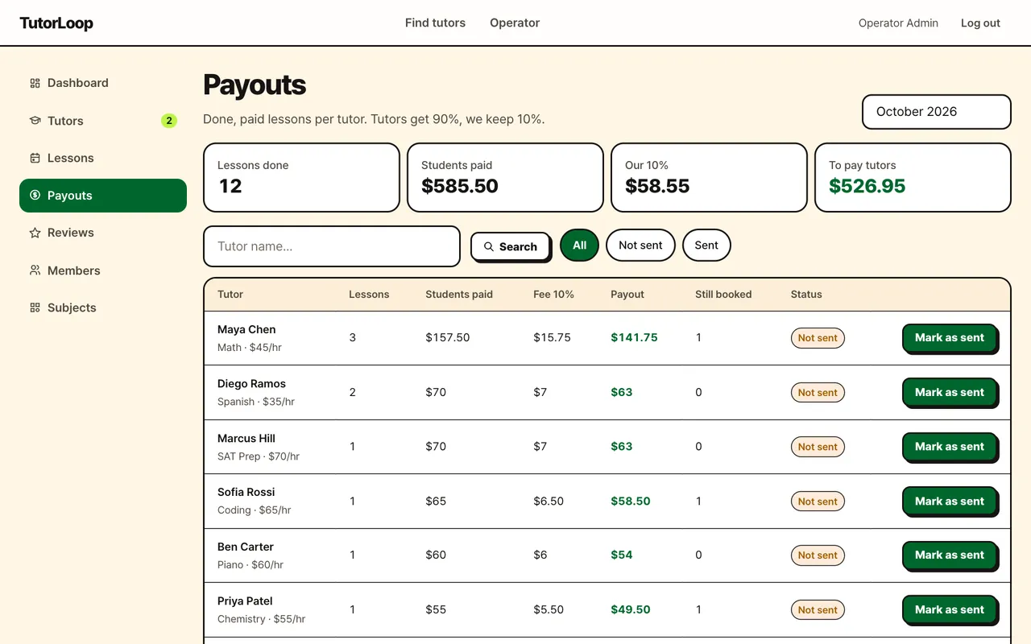Image resolution: width=1031 pixels, height=644 pixels.
Task: Navigate to Subjects in sidebar
Action: [x=103, y=308]
